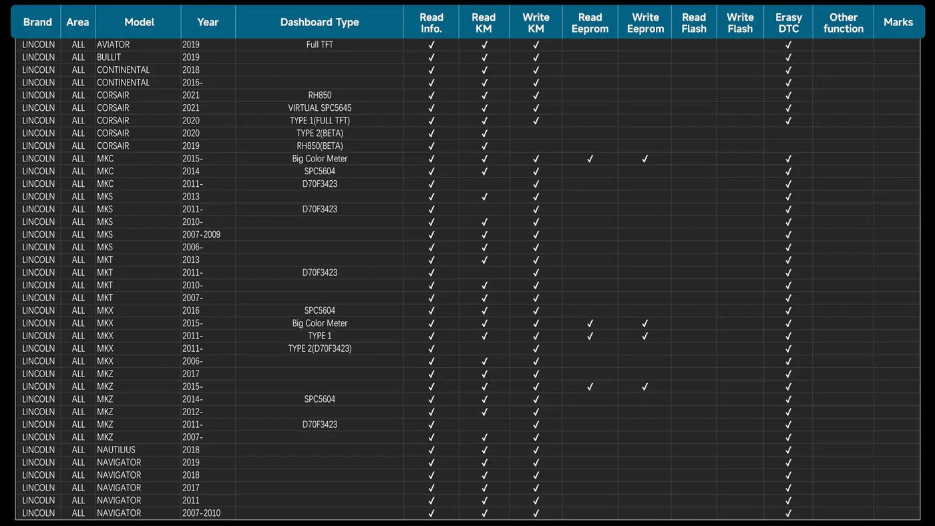Select the Dashboard Type column header

pyautogui.click(x=319, y=22)
